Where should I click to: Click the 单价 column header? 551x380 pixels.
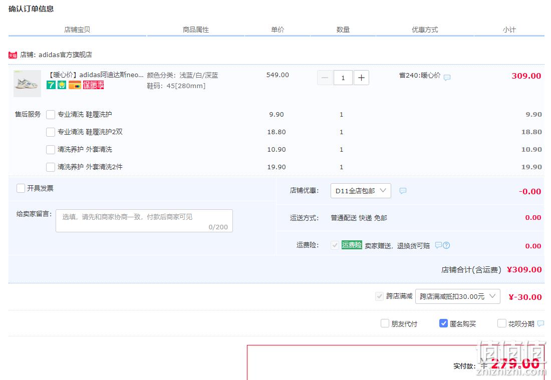coord(278,30)
